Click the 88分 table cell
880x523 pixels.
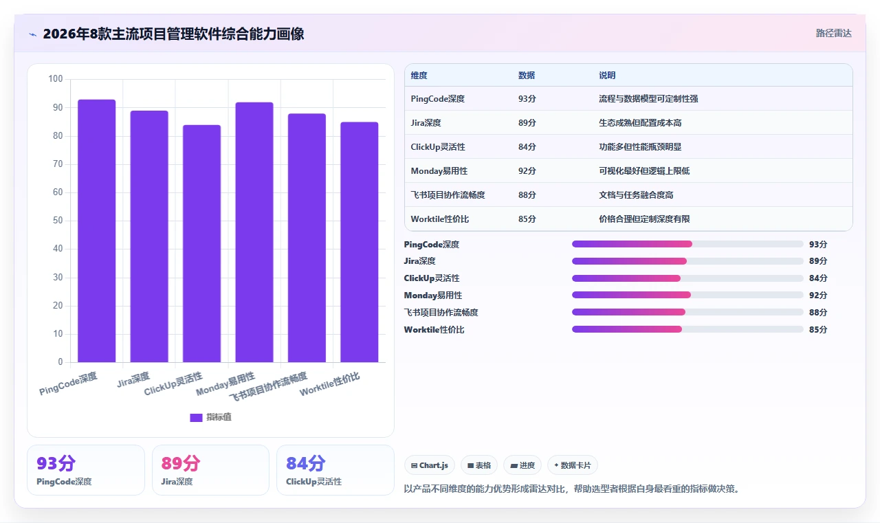click(527, 195)
